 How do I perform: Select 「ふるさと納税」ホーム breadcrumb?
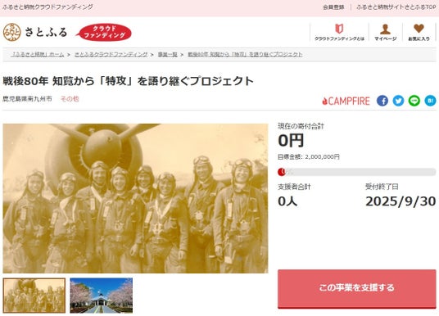click(x=38, y=55)
